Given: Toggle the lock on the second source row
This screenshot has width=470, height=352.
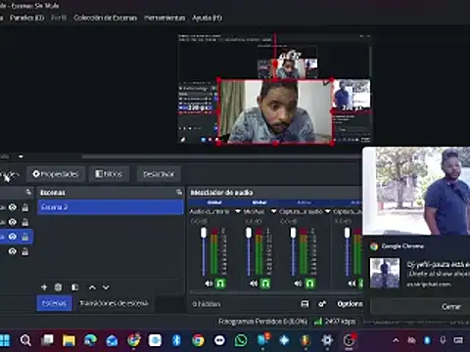Looking at the screenshot, I should [x=25, y=222].
